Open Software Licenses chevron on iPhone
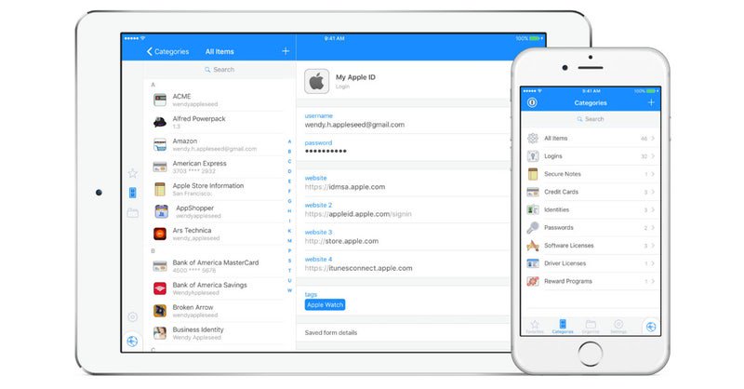744x389 pixels. (653, 246)
